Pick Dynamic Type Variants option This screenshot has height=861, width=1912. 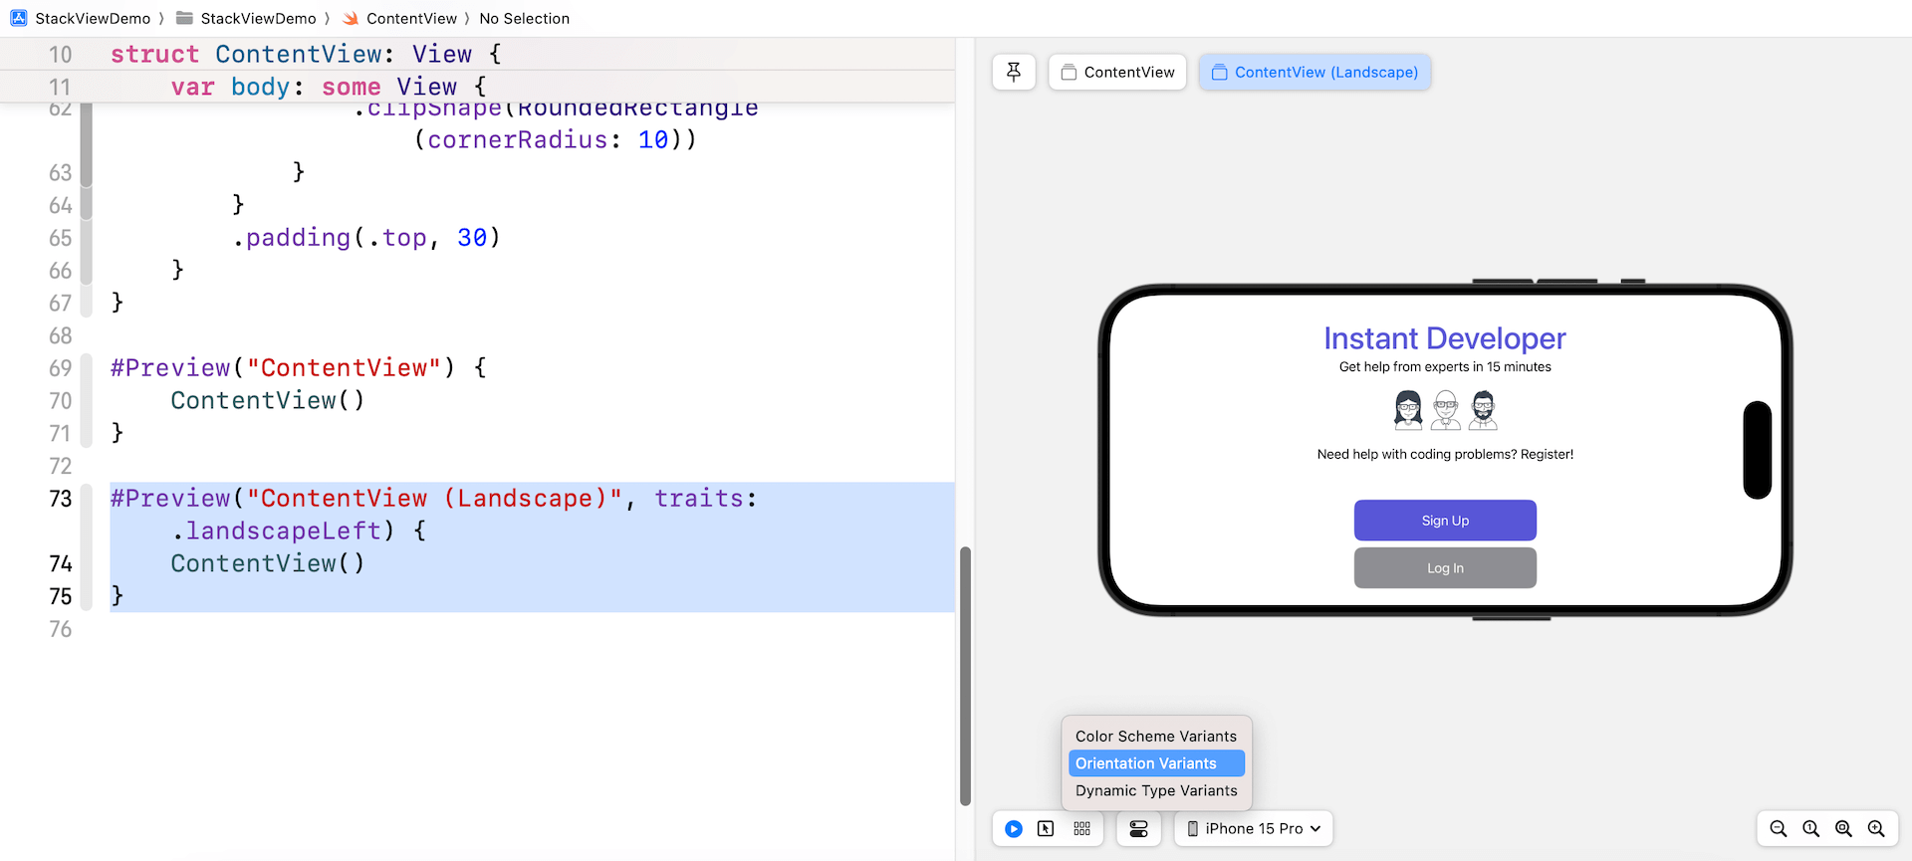click(x=1155, y=790)
